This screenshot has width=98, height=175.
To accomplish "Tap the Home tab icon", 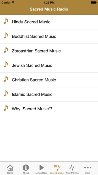I will pyautogui.click(x=10, y=168).
